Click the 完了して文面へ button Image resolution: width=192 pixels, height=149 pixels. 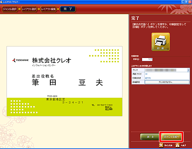pyautogui.click(x=171, y=137)
